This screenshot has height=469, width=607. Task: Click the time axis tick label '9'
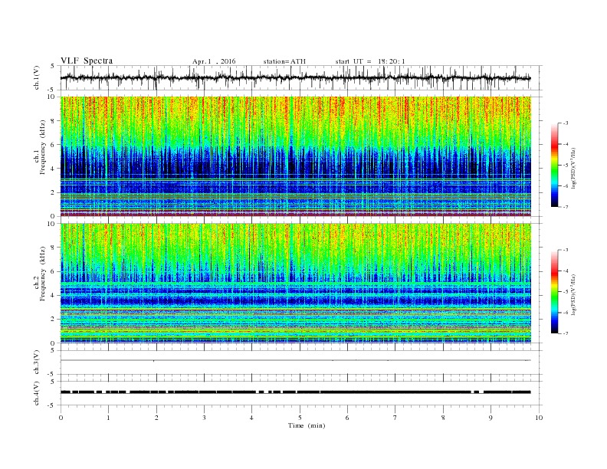click(x=491, y=418)
